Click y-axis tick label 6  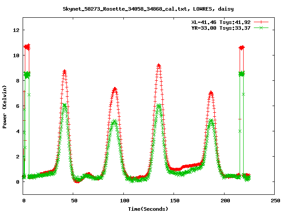tap(18, 106)
